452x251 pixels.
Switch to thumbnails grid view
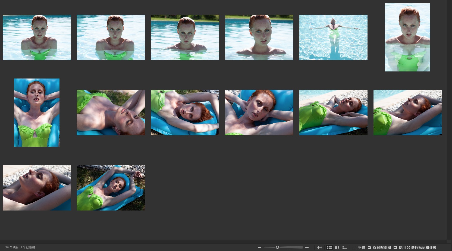[x=329, y=247]
